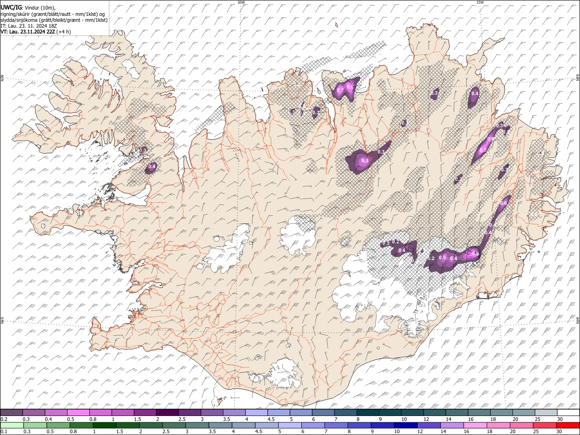Click the 20W longitude label at the top
Image resolution: width=580 pixels, height=435 pixels.
[241, 2]
